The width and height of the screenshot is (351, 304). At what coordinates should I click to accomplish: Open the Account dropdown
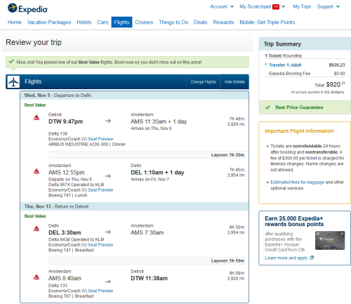click(x=222, y=6)
